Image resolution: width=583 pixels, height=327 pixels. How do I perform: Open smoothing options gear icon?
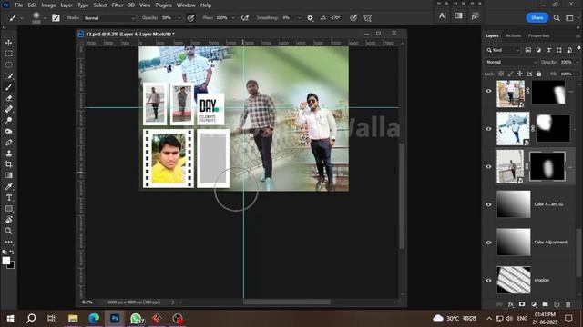tap(310, 18)
